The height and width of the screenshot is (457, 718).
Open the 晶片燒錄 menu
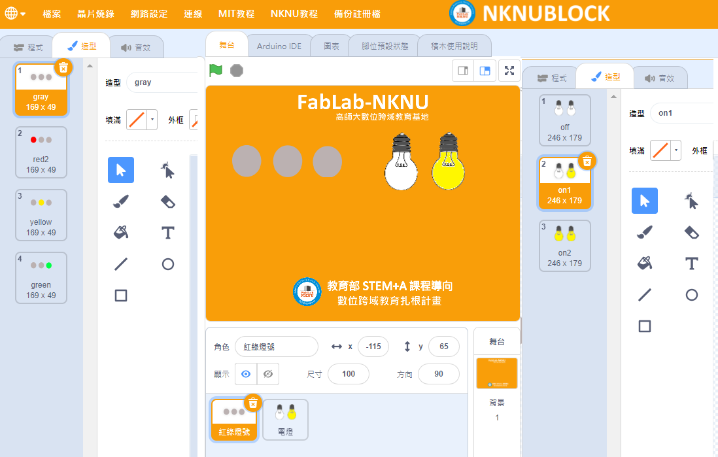tap(95, 14)
